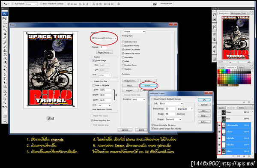The image size is (257, 168).
Task: Switch to the Histogram tab
Action: (236, 13)
